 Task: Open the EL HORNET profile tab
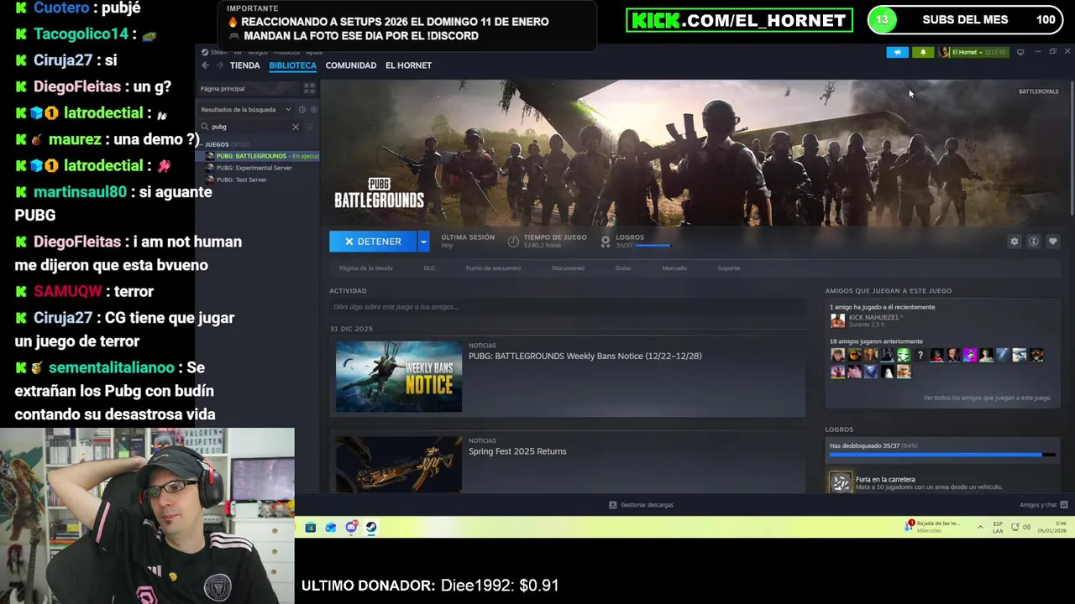(x=408, y=65)
